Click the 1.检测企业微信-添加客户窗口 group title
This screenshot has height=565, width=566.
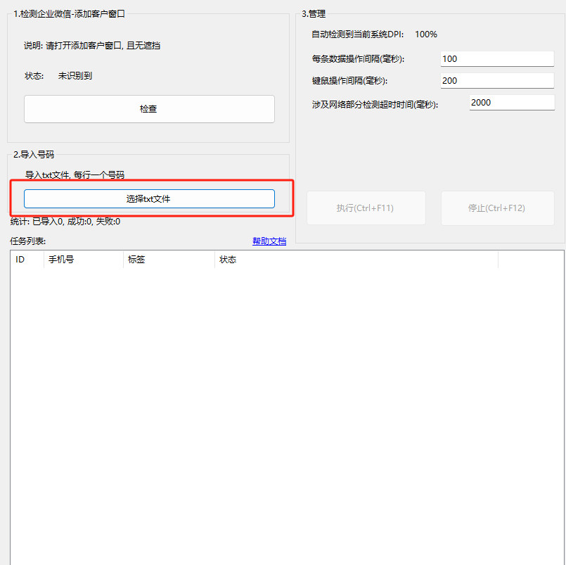pos(69,14)
